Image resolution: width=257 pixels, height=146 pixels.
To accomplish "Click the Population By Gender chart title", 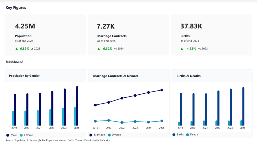I will (24, 76).
